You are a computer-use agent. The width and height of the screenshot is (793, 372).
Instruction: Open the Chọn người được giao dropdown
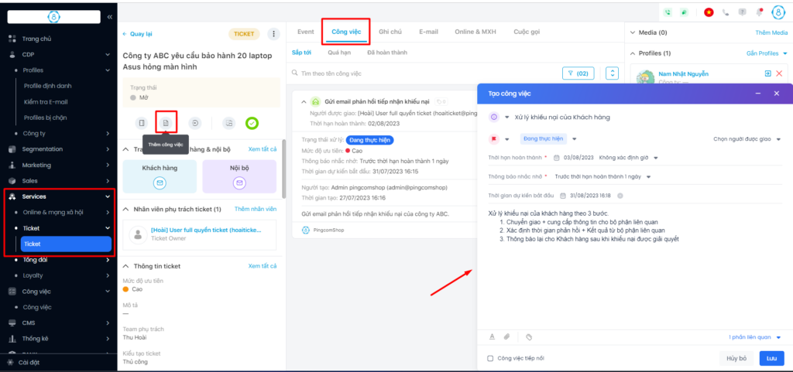(x=745, y=139)
